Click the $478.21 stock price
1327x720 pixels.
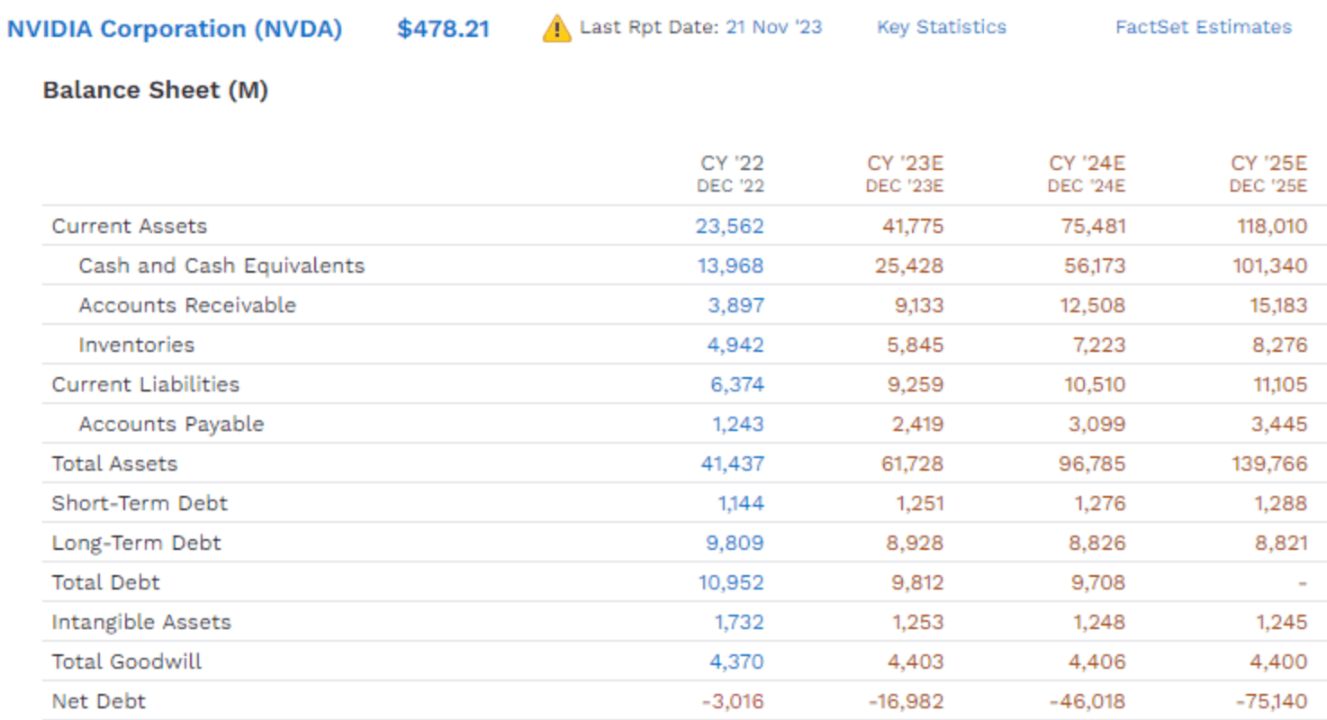(444, 29)
